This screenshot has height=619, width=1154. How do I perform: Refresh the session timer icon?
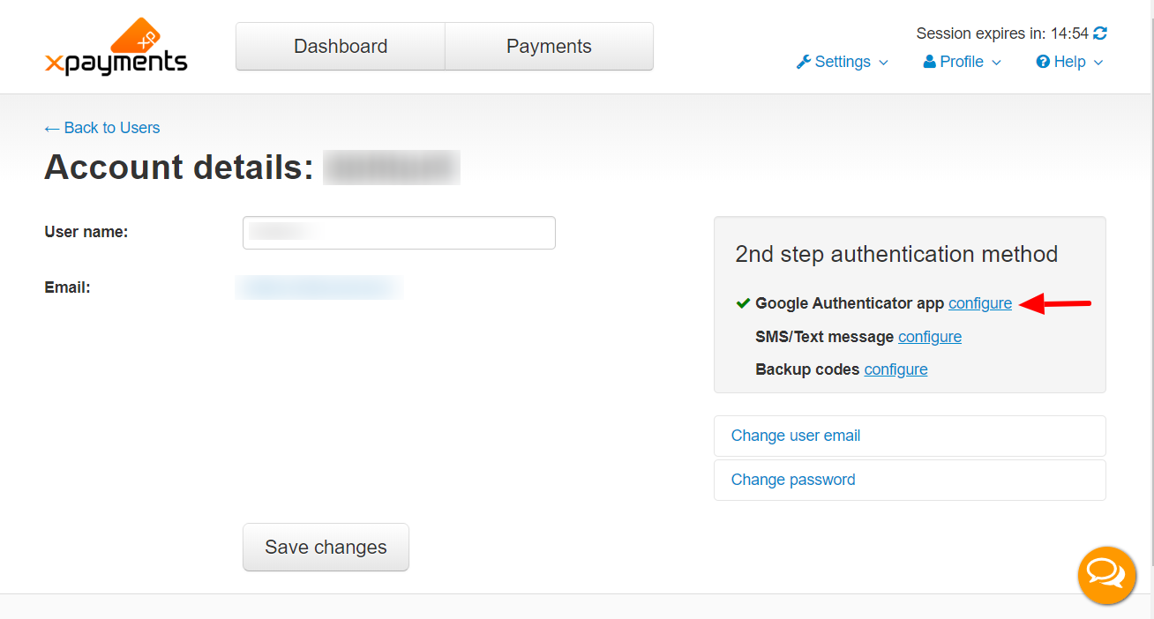(x=1100, y=34)
